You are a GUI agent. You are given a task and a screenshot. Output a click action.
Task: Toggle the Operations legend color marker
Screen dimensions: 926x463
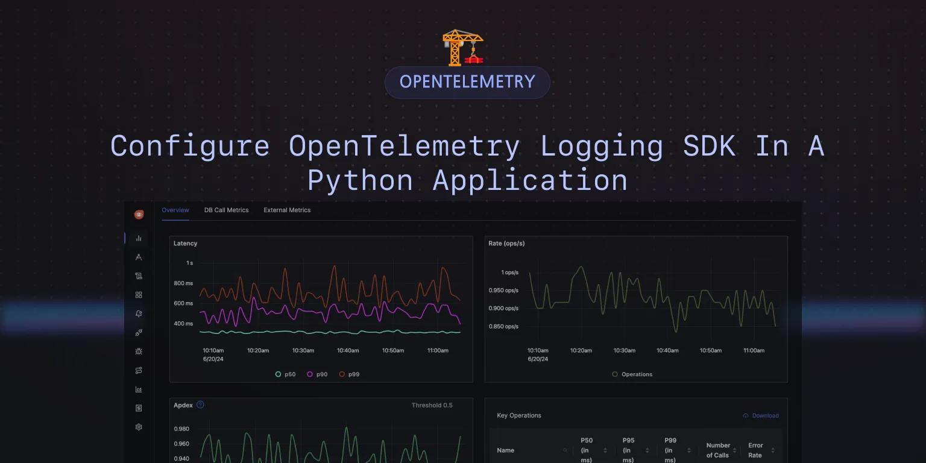click(x=615, y=374)
